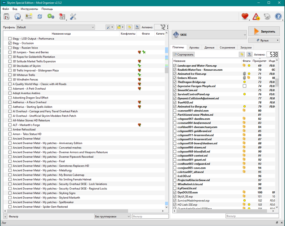Open the grouping dropdown
The width and height of the screenshot is (285, 226).
point(113,216)
